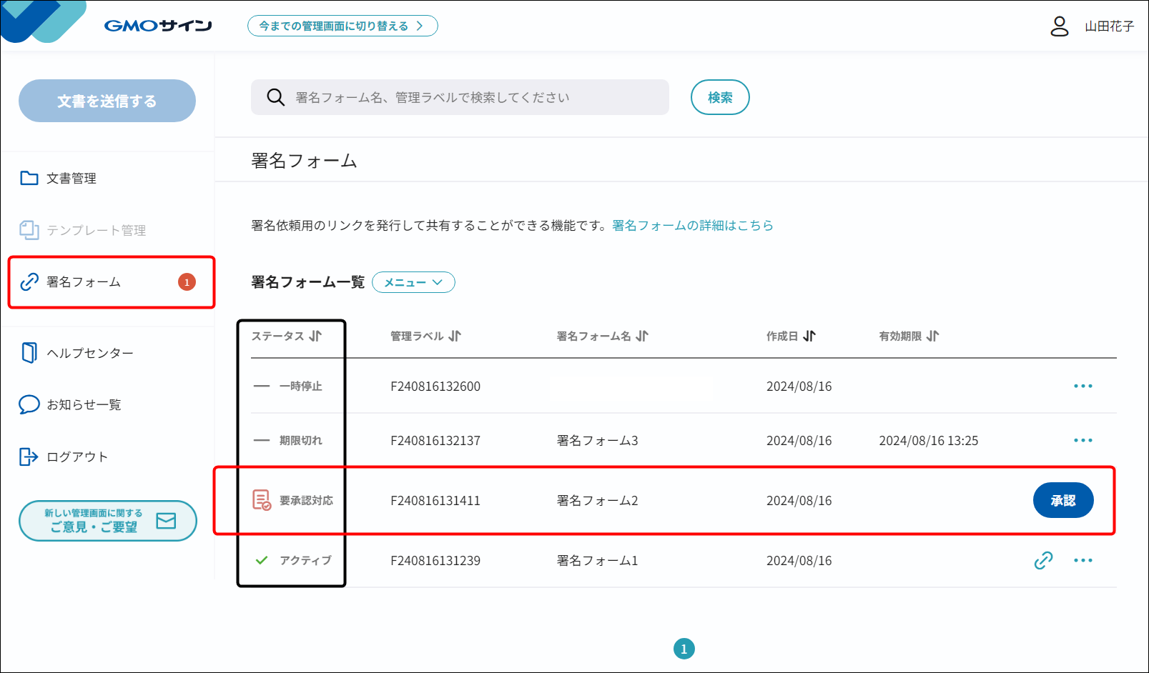Click the 要承認対応 status document icon

point(262,500)
